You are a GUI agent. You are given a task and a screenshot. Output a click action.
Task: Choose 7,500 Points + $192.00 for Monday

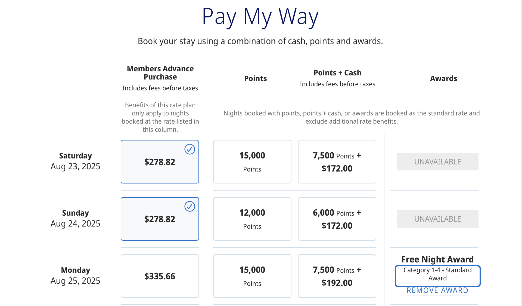pyautogui.click(x=337, y=276)
